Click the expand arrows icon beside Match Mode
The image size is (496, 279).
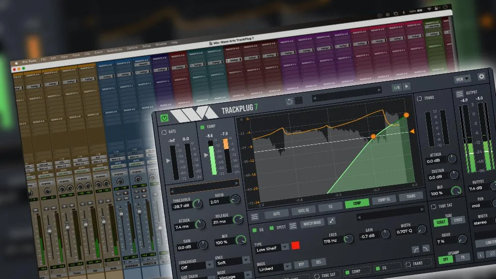(x=331, y=221)
